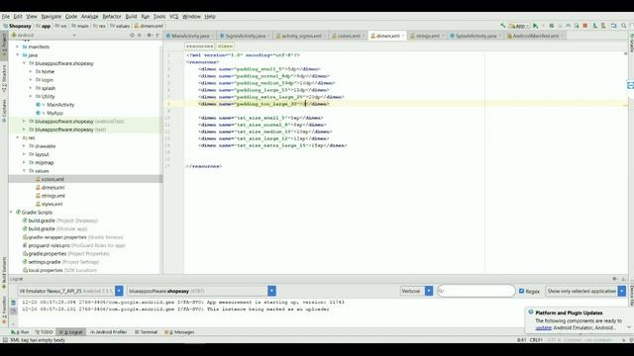Click the Logcat panel settings gear
This screenshot has width=634, height=356.
coord(614,279)
